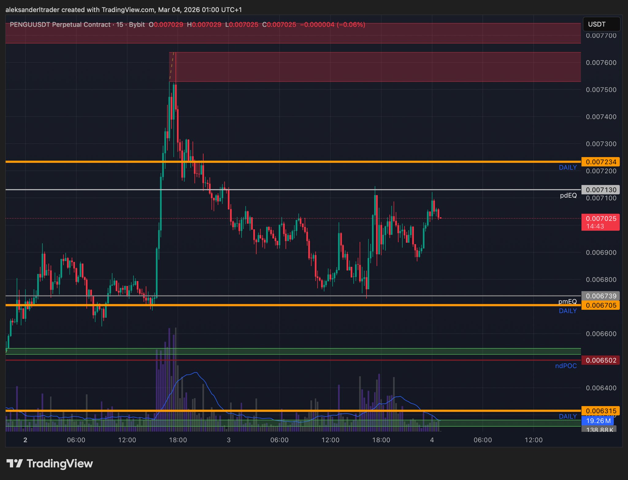Click the day 3 time axis marker
This screenshot has width=628, height=480.
[228, 440]
